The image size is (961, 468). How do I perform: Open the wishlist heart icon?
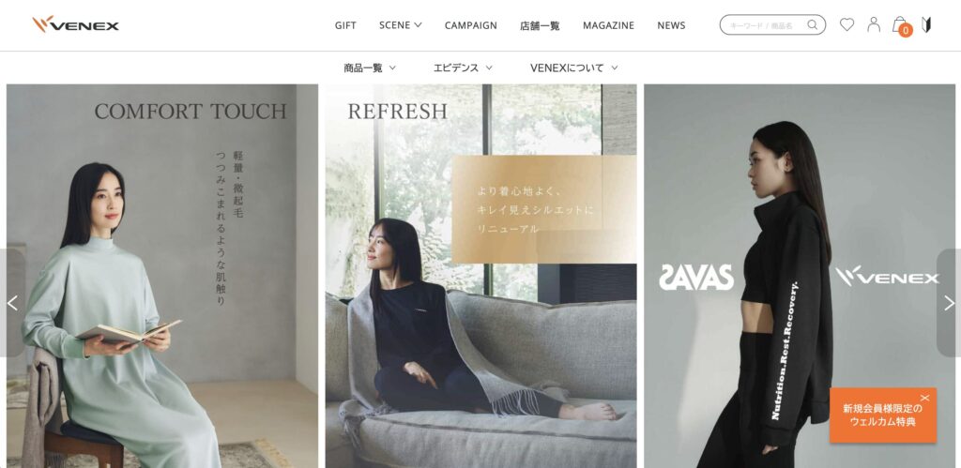point(847,24)
